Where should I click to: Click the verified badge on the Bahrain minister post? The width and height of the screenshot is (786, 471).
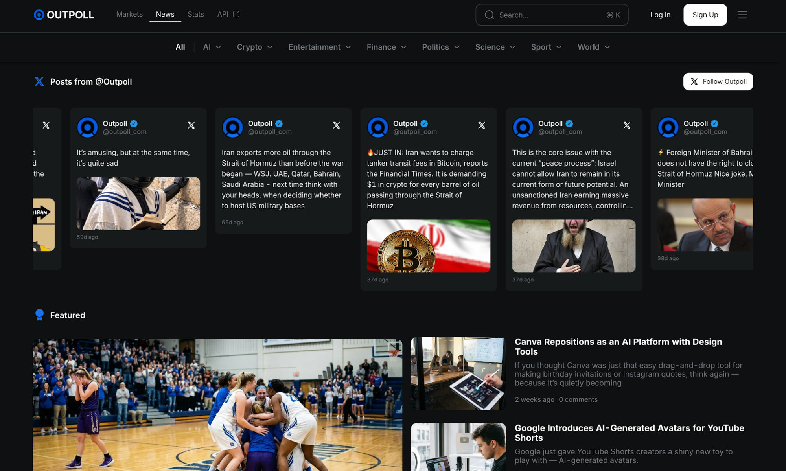pyautogui.click(x=714, y=123)
